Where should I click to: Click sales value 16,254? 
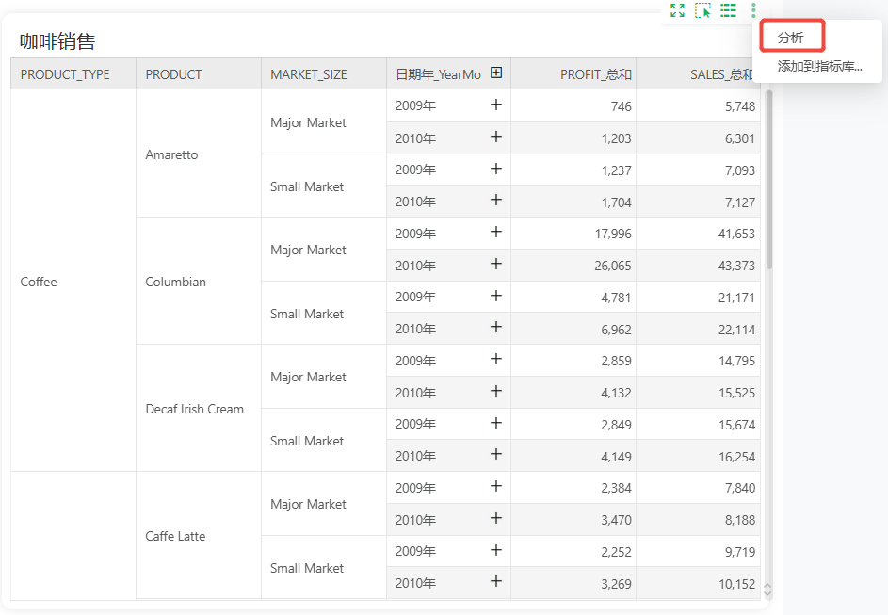(736, 457)
